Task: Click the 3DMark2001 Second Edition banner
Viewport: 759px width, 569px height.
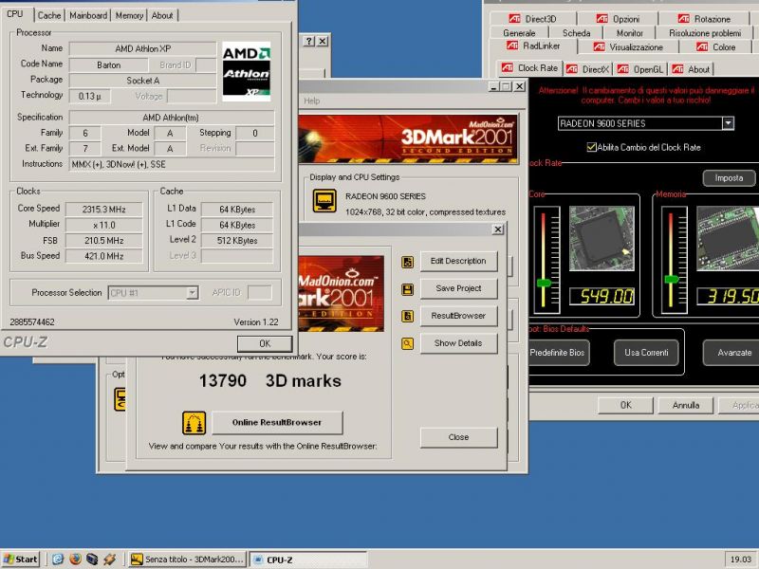Action: (x=408, y=139)
